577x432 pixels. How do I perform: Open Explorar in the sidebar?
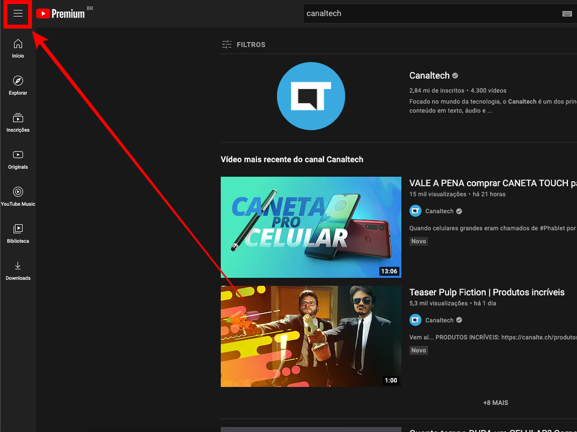(17, 85)
